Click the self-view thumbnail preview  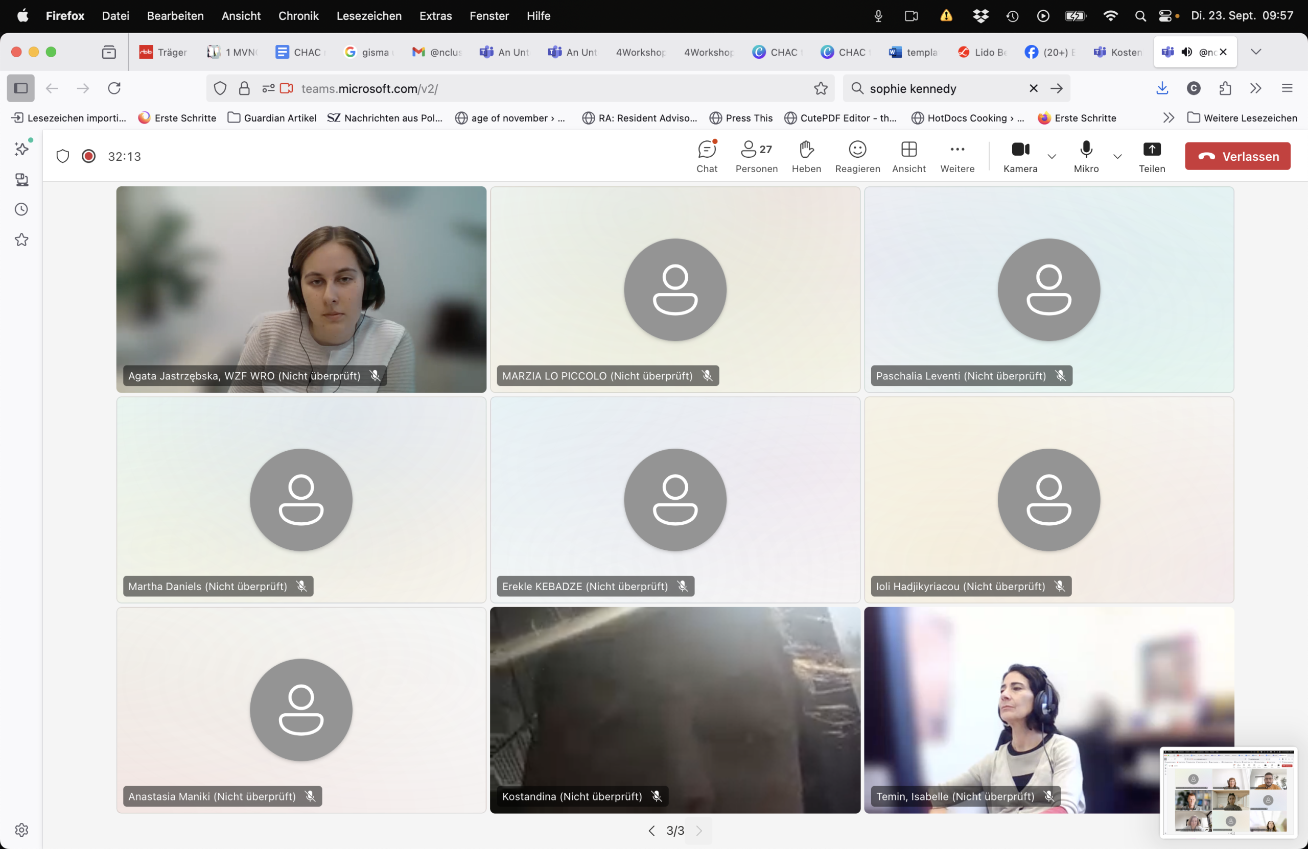pyautogui.click(x=1228, y=792)
